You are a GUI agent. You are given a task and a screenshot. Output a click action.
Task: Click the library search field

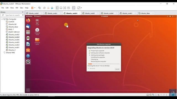click(12, 15)
